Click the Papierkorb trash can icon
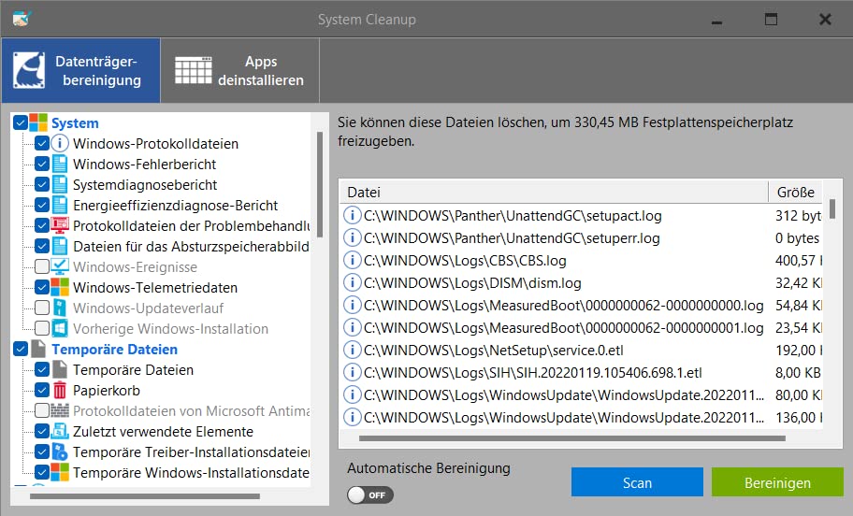Viewport: 853px width, 516px height. [60, 391]
